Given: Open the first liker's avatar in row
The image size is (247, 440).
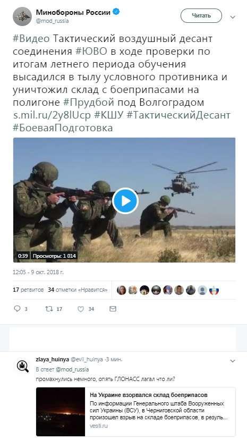Looking at the screenshot, I should 122,290.
